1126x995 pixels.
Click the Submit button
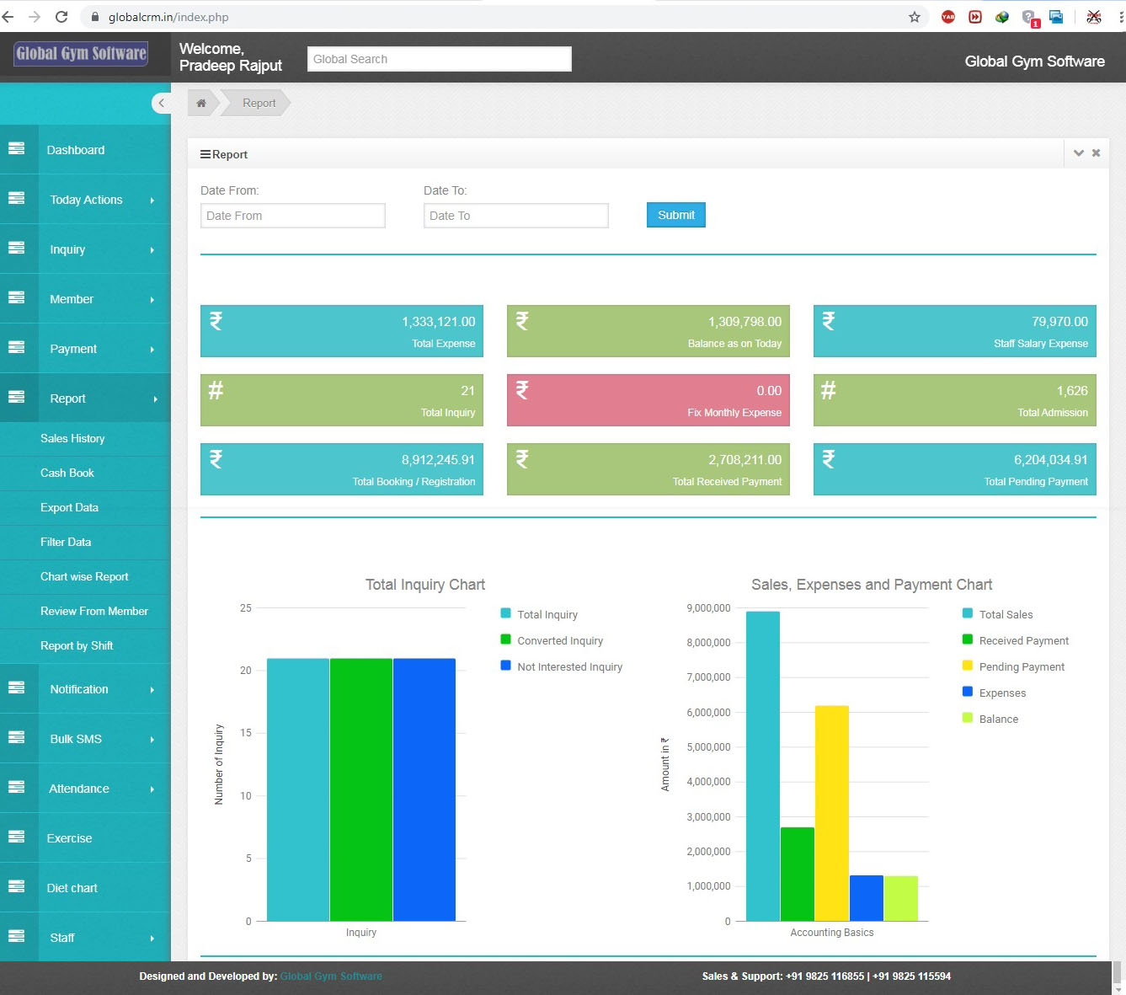tap(675, 215)
